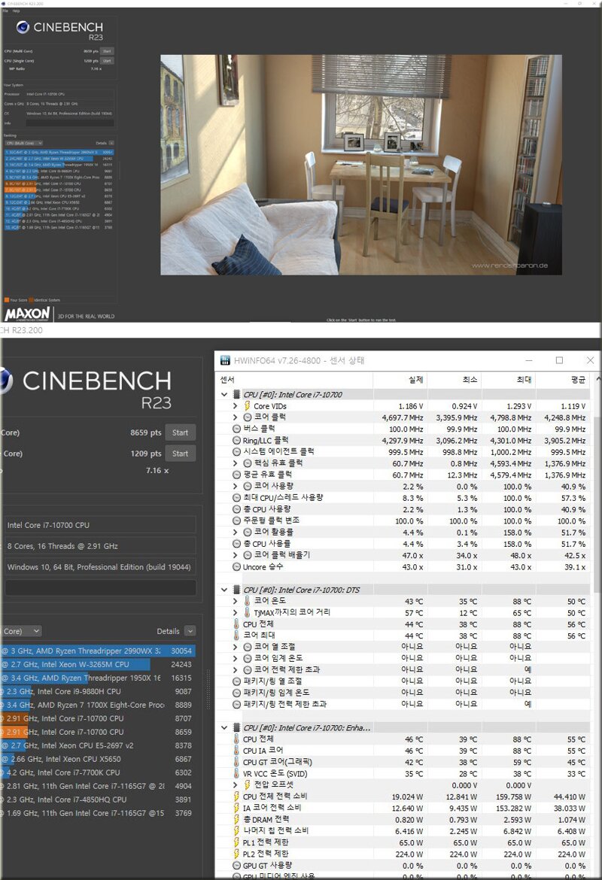Click the lightning icon beside 전압 오프셋

(247, 784)
